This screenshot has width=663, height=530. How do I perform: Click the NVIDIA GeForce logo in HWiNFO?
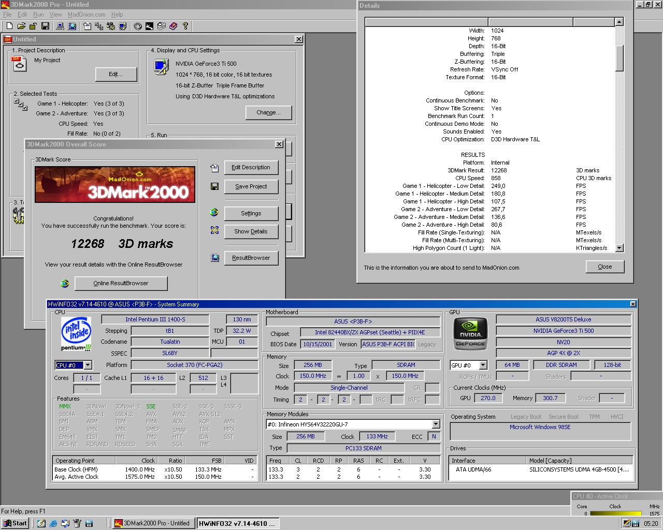click(470, 334)
